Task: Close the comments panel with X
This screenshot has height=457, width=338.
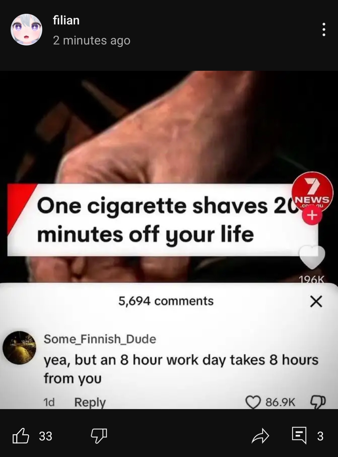Action: (x=316, y=301)
